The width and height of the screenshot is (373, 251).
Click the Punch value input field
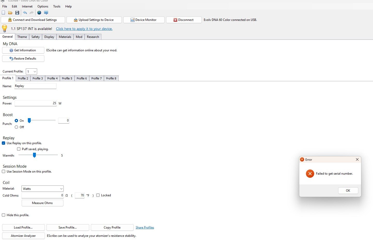point(64,120)
